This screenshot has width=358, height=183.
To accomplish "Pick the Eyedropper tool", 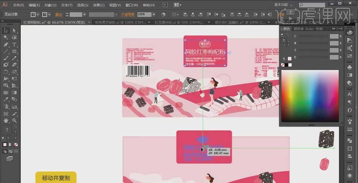I will (x=6, y=99).
